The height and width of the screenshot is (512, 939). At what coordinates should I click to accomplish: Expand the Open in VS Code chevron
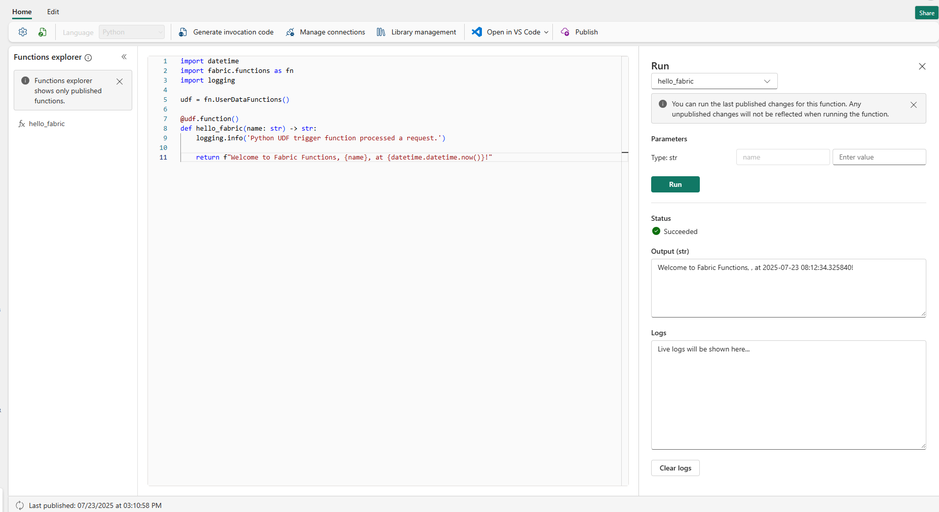tap(546, 32)
